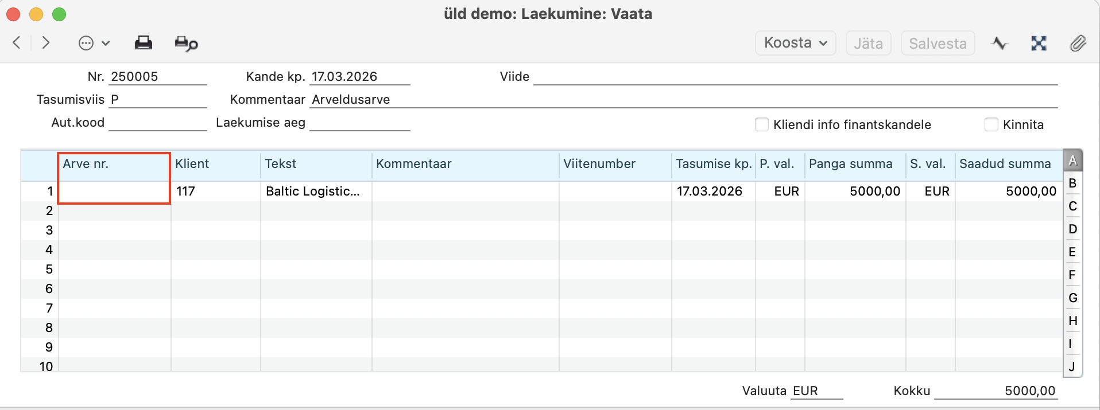Switch to tab B of the matrix

click(1072, 183)
